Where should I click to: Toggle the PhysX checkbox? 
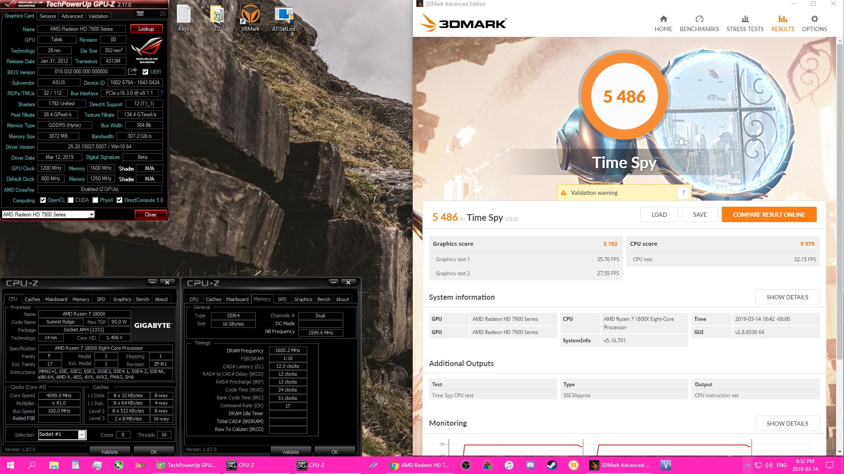95,200
